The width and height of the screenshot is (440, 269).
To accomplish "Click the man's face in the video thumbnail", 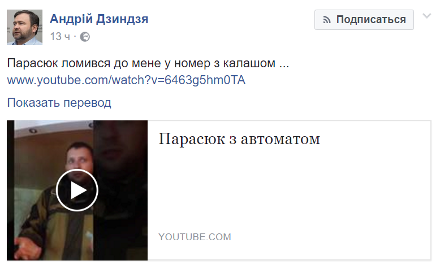I will pyautogui.click(x=79, y=160).
